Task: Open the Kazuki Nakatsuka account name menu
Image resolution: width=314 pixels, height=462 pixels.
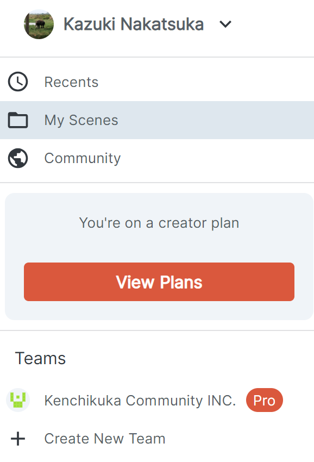Action: coord(134,24)
